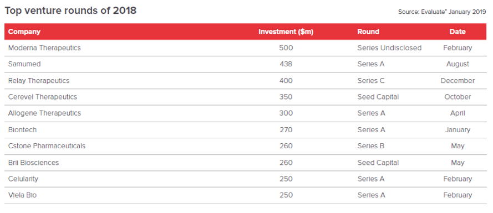Select Brii Biosciences in the list
The height and width of the screenshot is (213, 493).
tap(33, 163)
